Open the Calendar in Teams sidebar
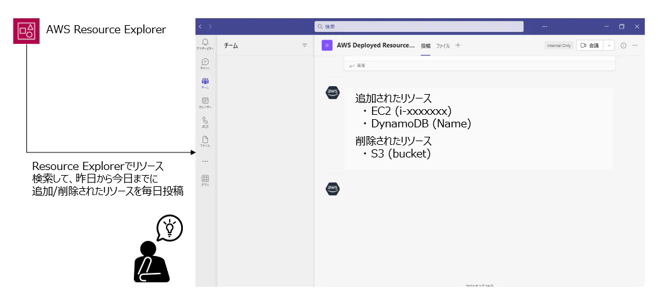Image resolution: width=658 pixels, height=303 pixels. [206, 103]
